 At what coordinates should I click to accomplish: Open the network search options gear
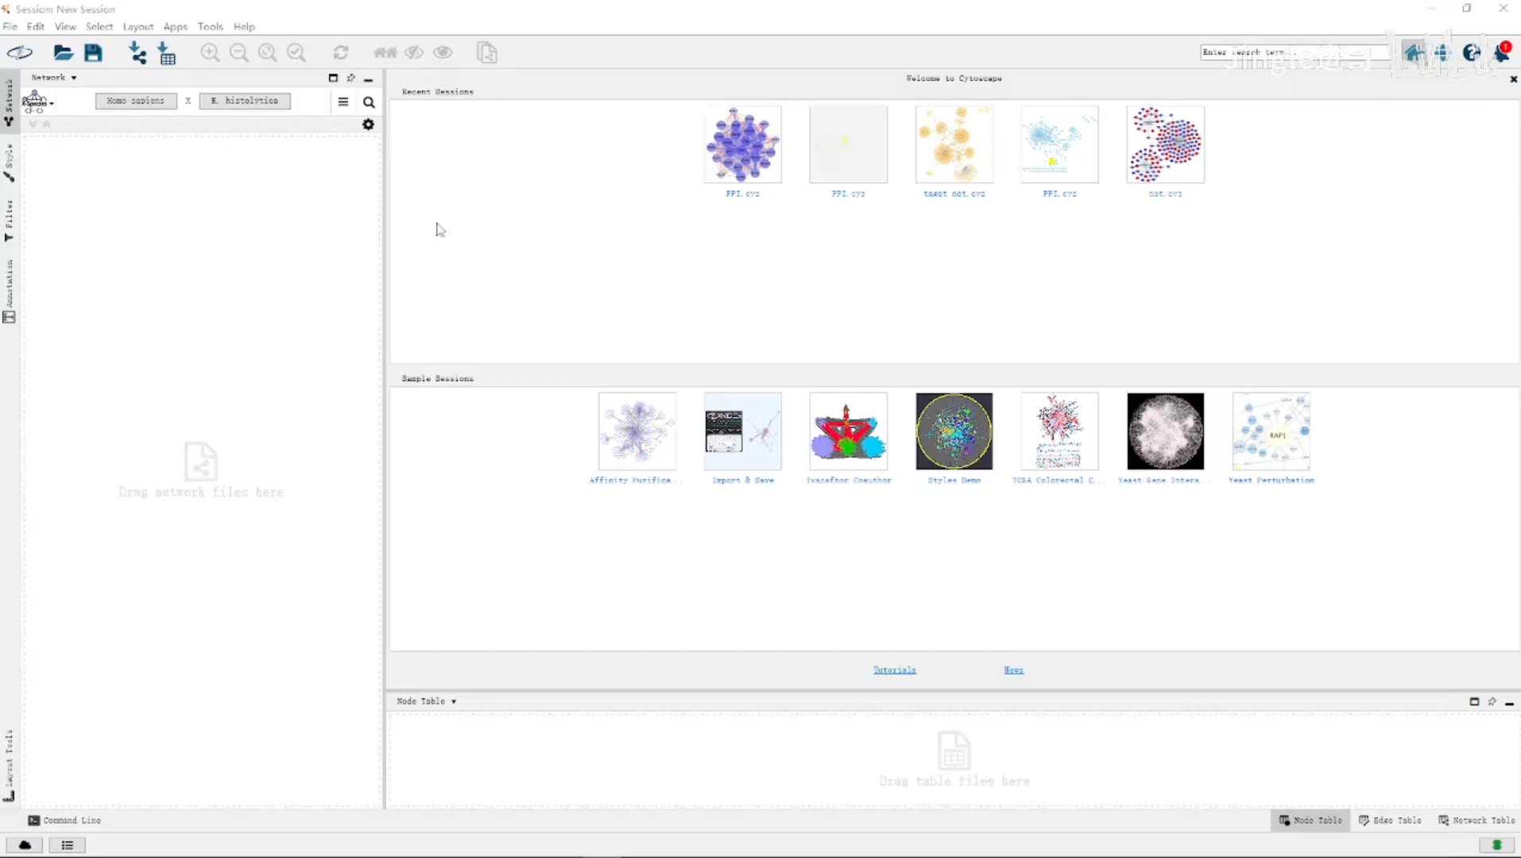[x=368, y=125]
